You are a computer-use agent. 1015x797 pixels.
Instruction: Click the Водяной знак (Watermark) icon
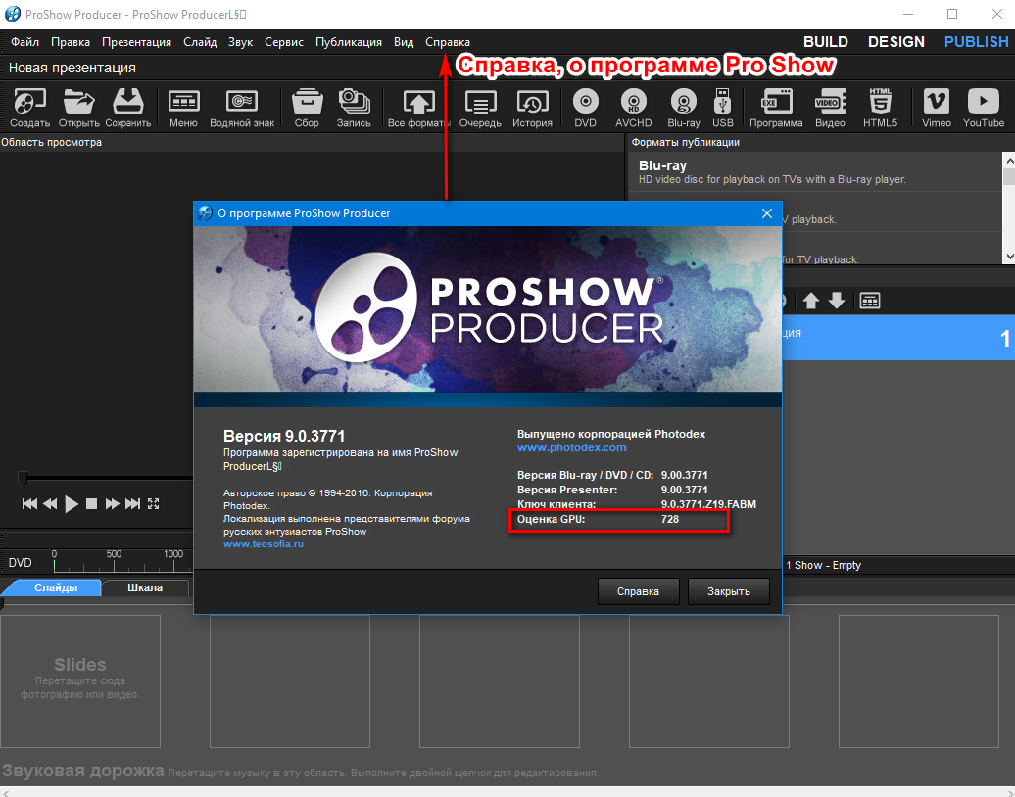242,108
